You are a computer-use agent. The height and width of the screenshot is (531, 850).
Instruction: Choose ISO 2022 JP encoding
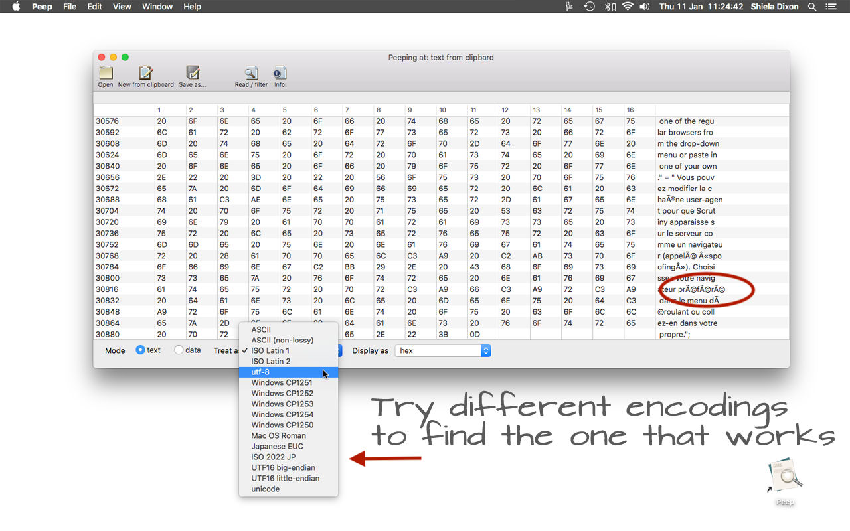pyautogui.click(x=288, y=457)
